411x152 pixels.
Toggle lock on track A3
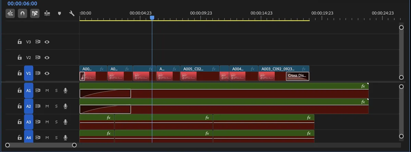point(20,122)
